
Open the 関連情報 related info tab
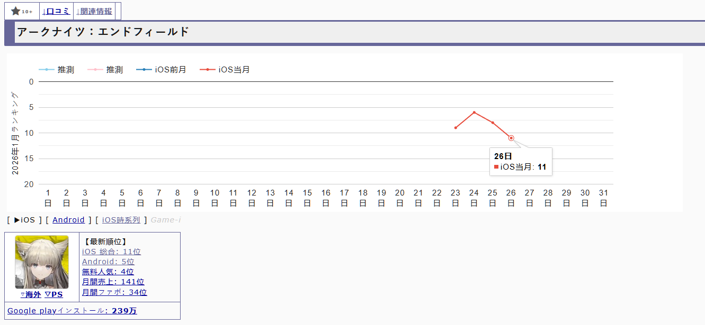coord(94,11)
